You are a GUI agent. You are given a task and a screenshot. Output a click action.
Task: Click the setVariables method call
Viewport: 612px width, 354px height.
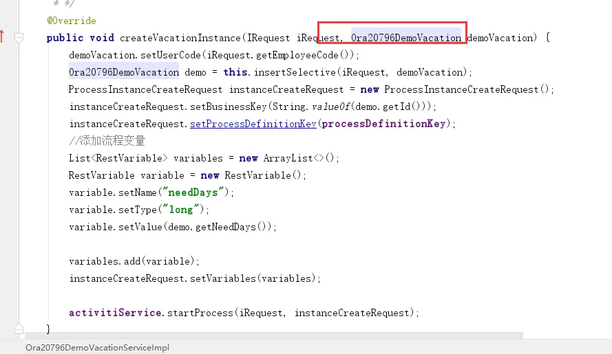223,278
